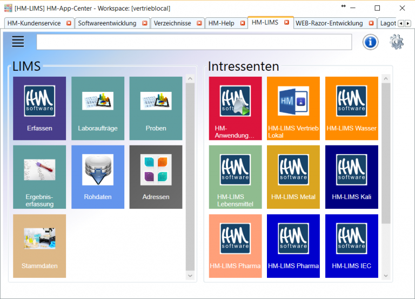The width and height of the screenshot is (415, 299).
Task: Click Intressenten panel scrollbar down arrow
Action: tap(386, 275)
